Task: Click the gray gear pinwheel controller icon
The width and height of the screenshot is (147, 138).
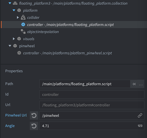Action: click(19, 53)
